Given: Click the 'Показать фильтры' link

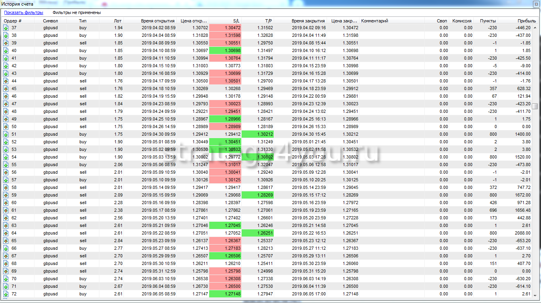Looking at the screenshot, I should click(x=24, y=12).
